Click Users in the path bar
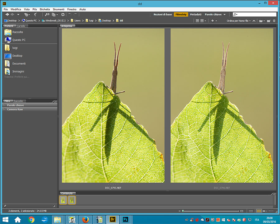Viewport: 280px width, 224px height. [76, 21]
